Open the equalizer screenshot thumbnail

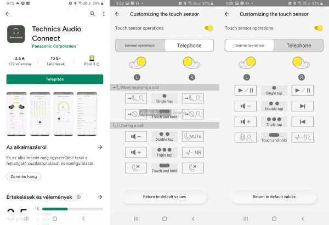tap(40, 113)
